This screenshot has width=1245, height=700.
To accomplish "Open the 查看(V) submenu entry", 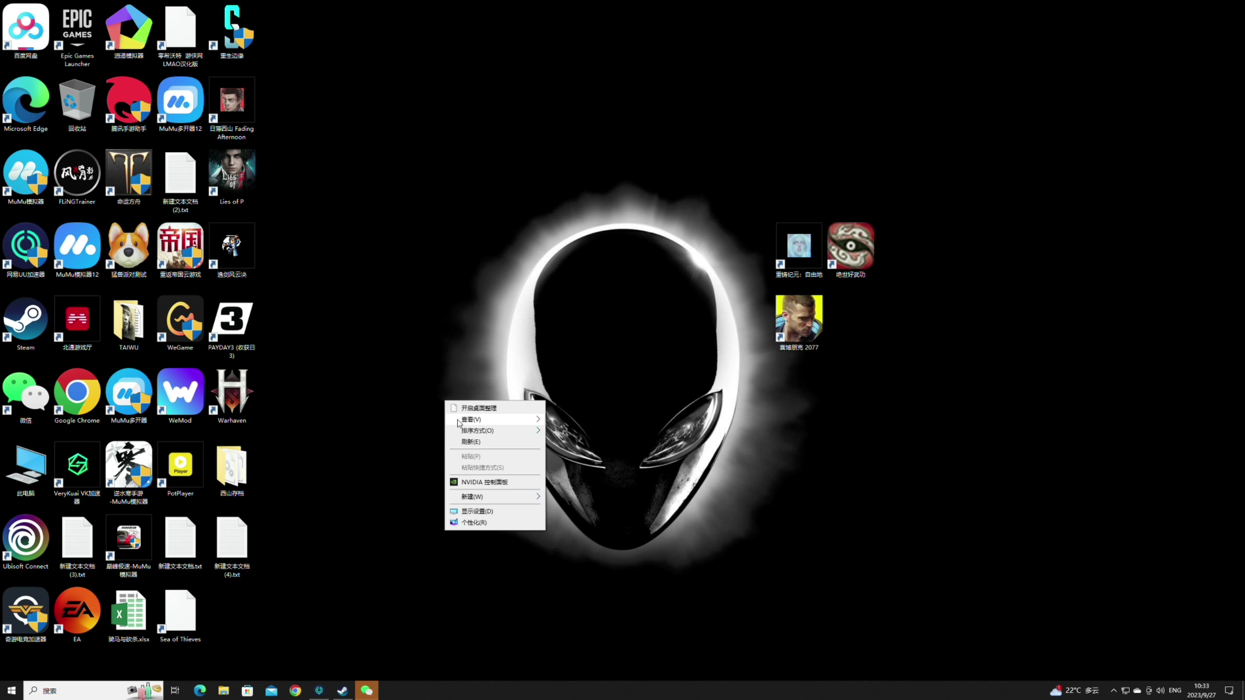I will coord(495,419).
